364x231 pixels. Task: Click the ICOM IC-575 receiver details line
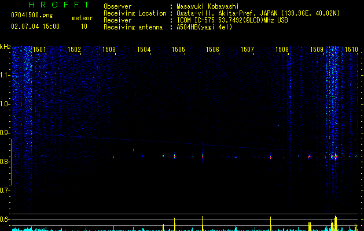pos(232,20)
